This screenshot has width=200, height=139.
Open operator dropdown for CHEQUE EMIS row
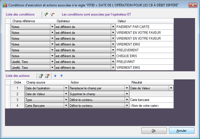point(113,56)
